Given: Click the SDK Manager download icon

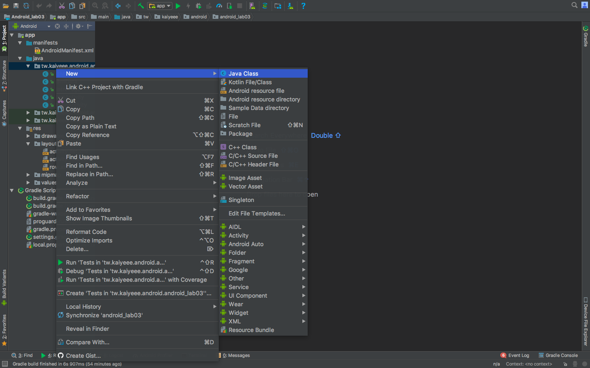Looking at the screenshot, I should (290, 6).
